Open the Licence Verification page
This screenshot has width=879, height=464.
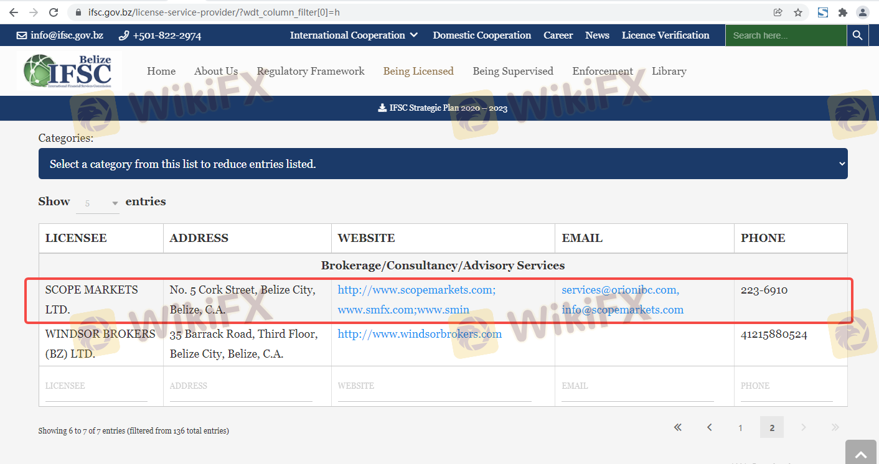[665, 35]
